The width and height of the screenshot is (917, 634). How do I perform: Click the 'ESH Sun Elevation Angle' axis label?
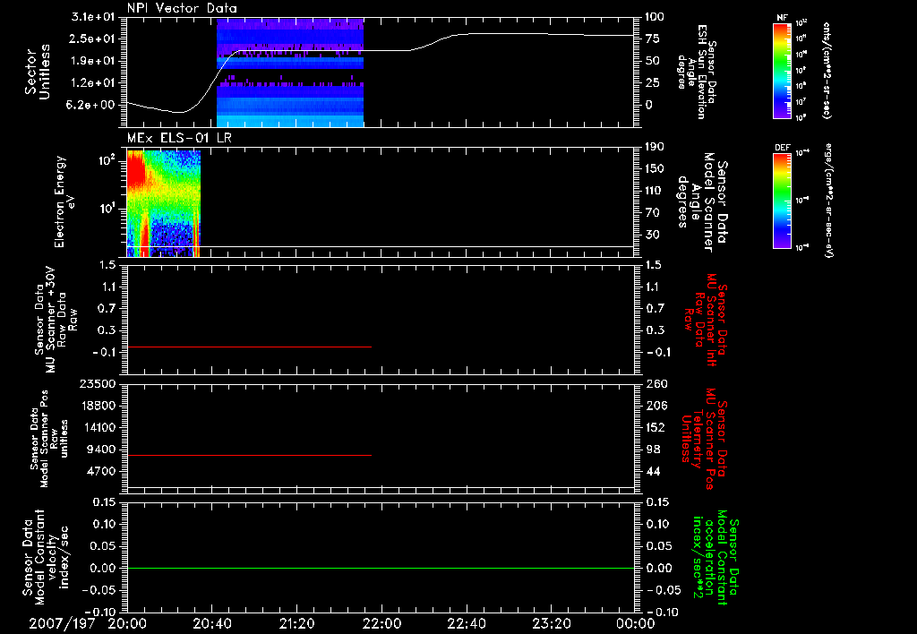[x=697, y=72]
